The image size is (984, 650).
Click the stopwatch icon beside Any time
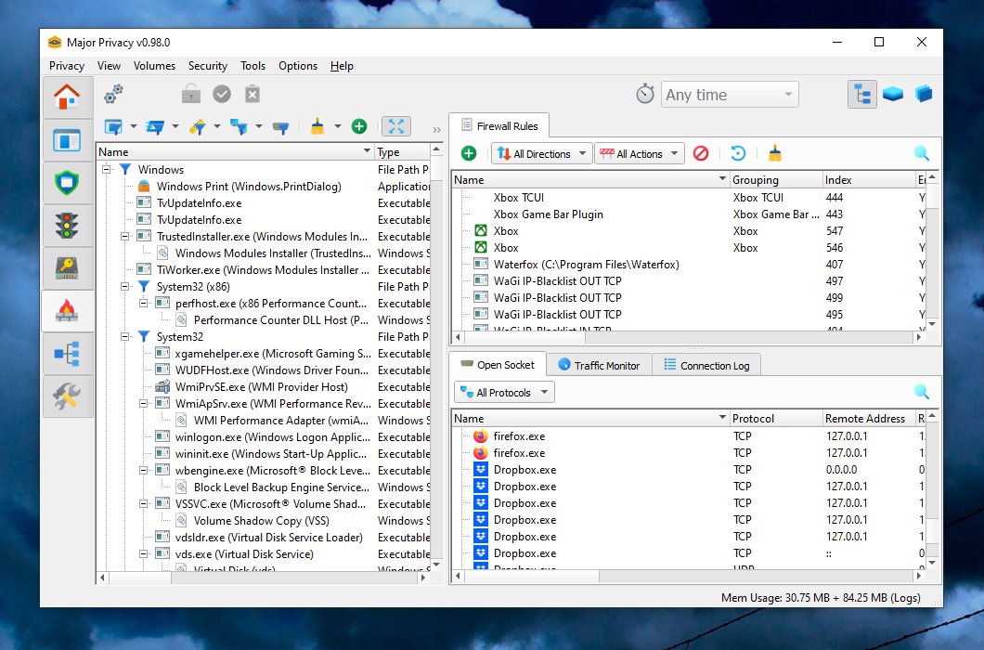[645, 94]
